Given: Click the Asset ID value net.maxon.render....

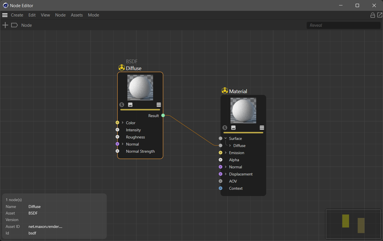Looking at the screenshot, I should pyautogui.click(x=45, y=227).
